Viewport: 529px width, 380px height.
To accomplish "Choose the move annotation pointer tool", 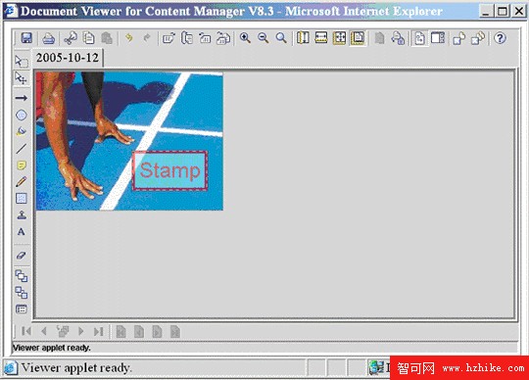I will point(21,78).
